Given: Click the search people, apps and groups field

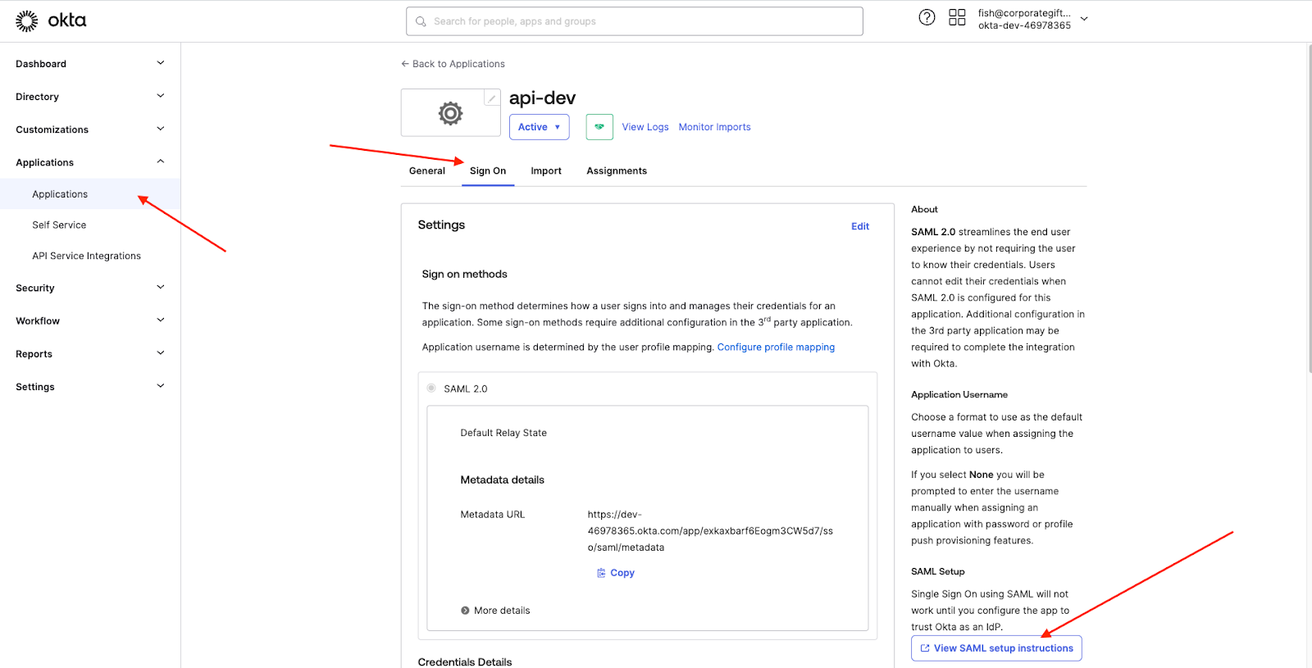Looking at the screenshot, I should [634, 21].
